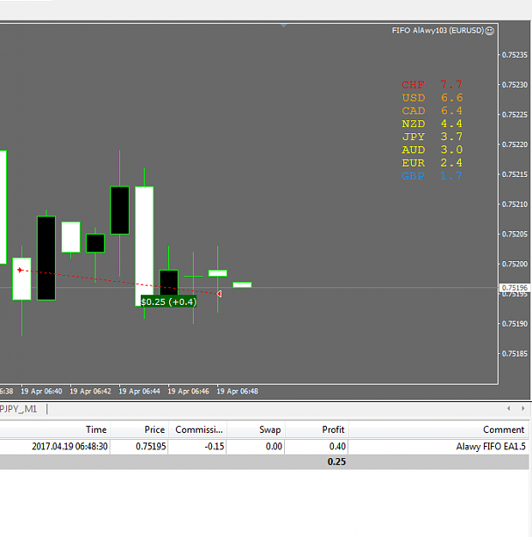Click the 19 Apr 06:40 time label
Image resolution: width=532 pixels, height=537 pixels.
pyautogui.click(x=41, y=391)
